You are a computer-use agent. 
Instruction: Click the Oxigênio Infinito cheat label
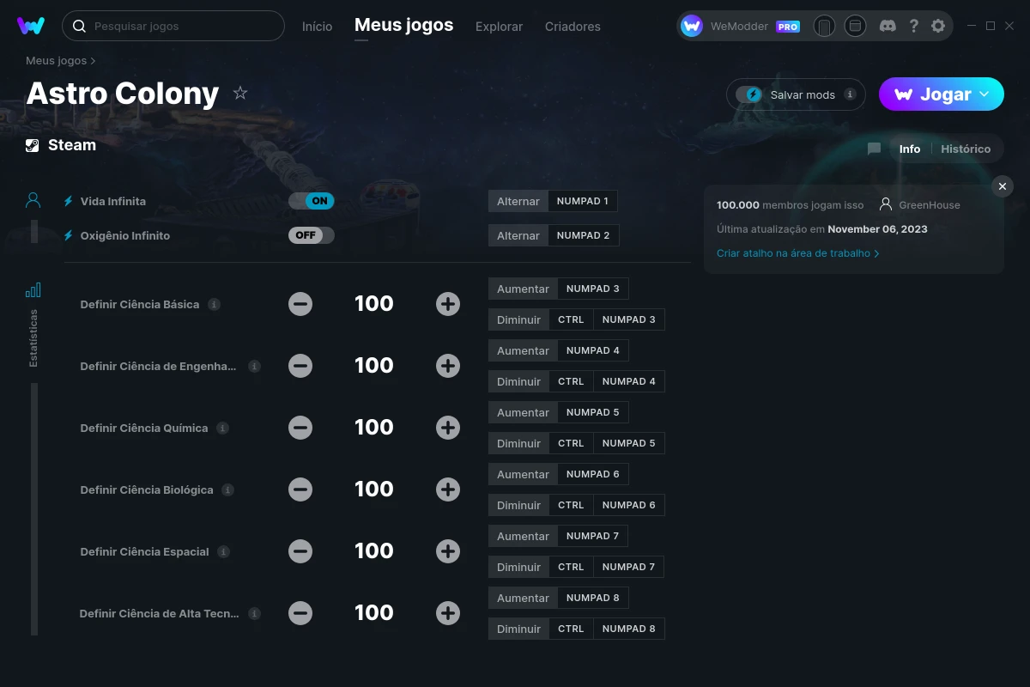125,235
